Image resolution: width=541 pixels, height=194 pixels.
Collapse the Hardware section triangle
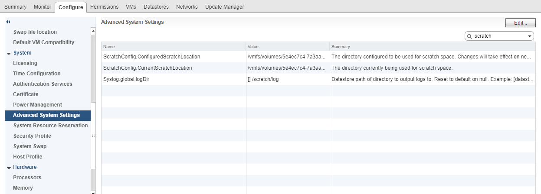click(x=9, y=168)
